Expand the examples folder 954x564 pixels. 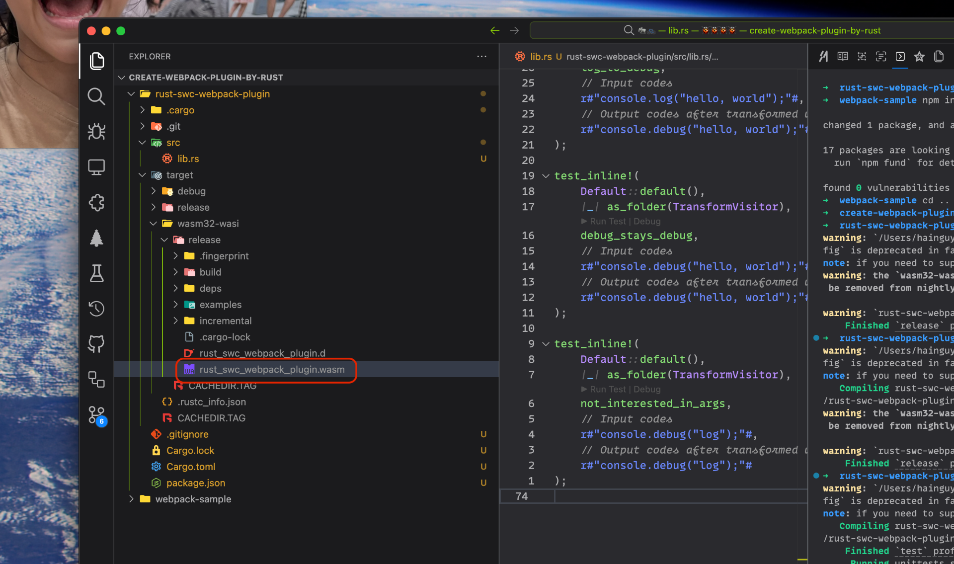click(x=175, y=305)
